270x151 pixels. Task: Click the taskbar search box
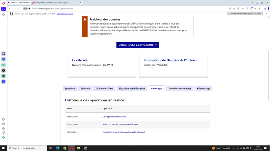[27, 148]
